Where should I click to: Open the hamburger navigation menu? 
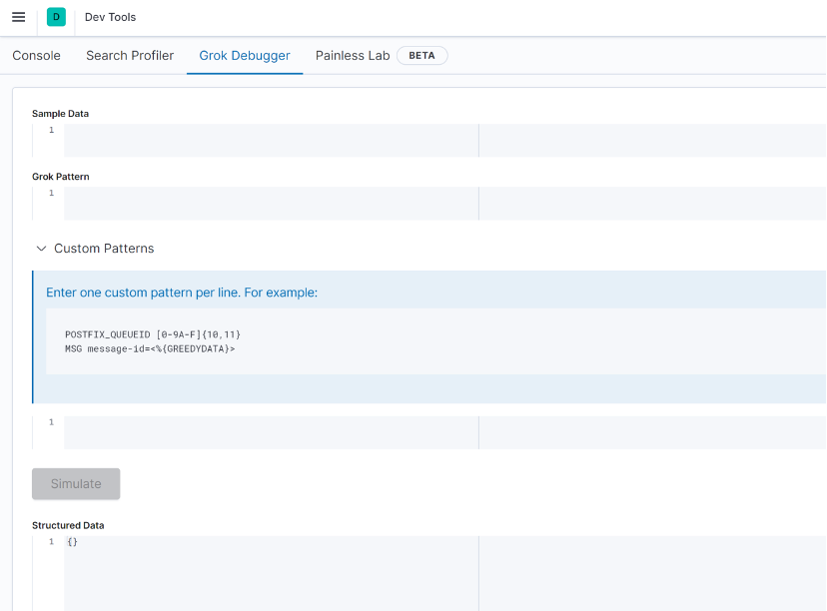[x=18, y=17]
